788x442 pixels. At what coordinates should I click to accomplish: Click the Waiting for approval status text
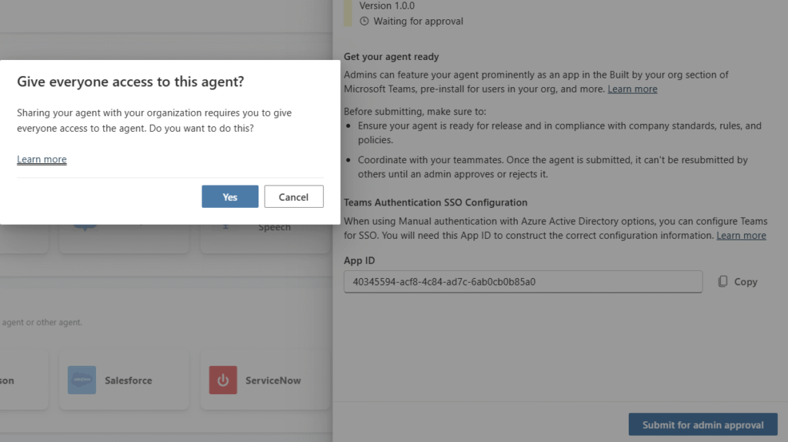pyautogui.click(x=418, y=21)
